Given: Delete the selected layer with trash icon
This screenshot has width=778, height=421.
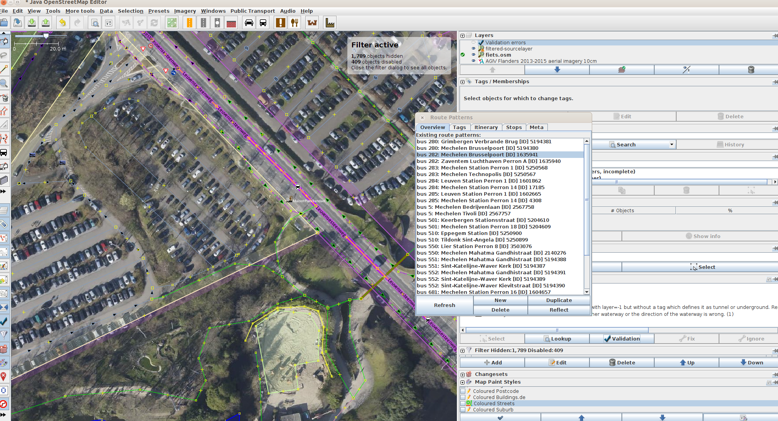Looking at the screenshot, I should (x=751, y=70).
